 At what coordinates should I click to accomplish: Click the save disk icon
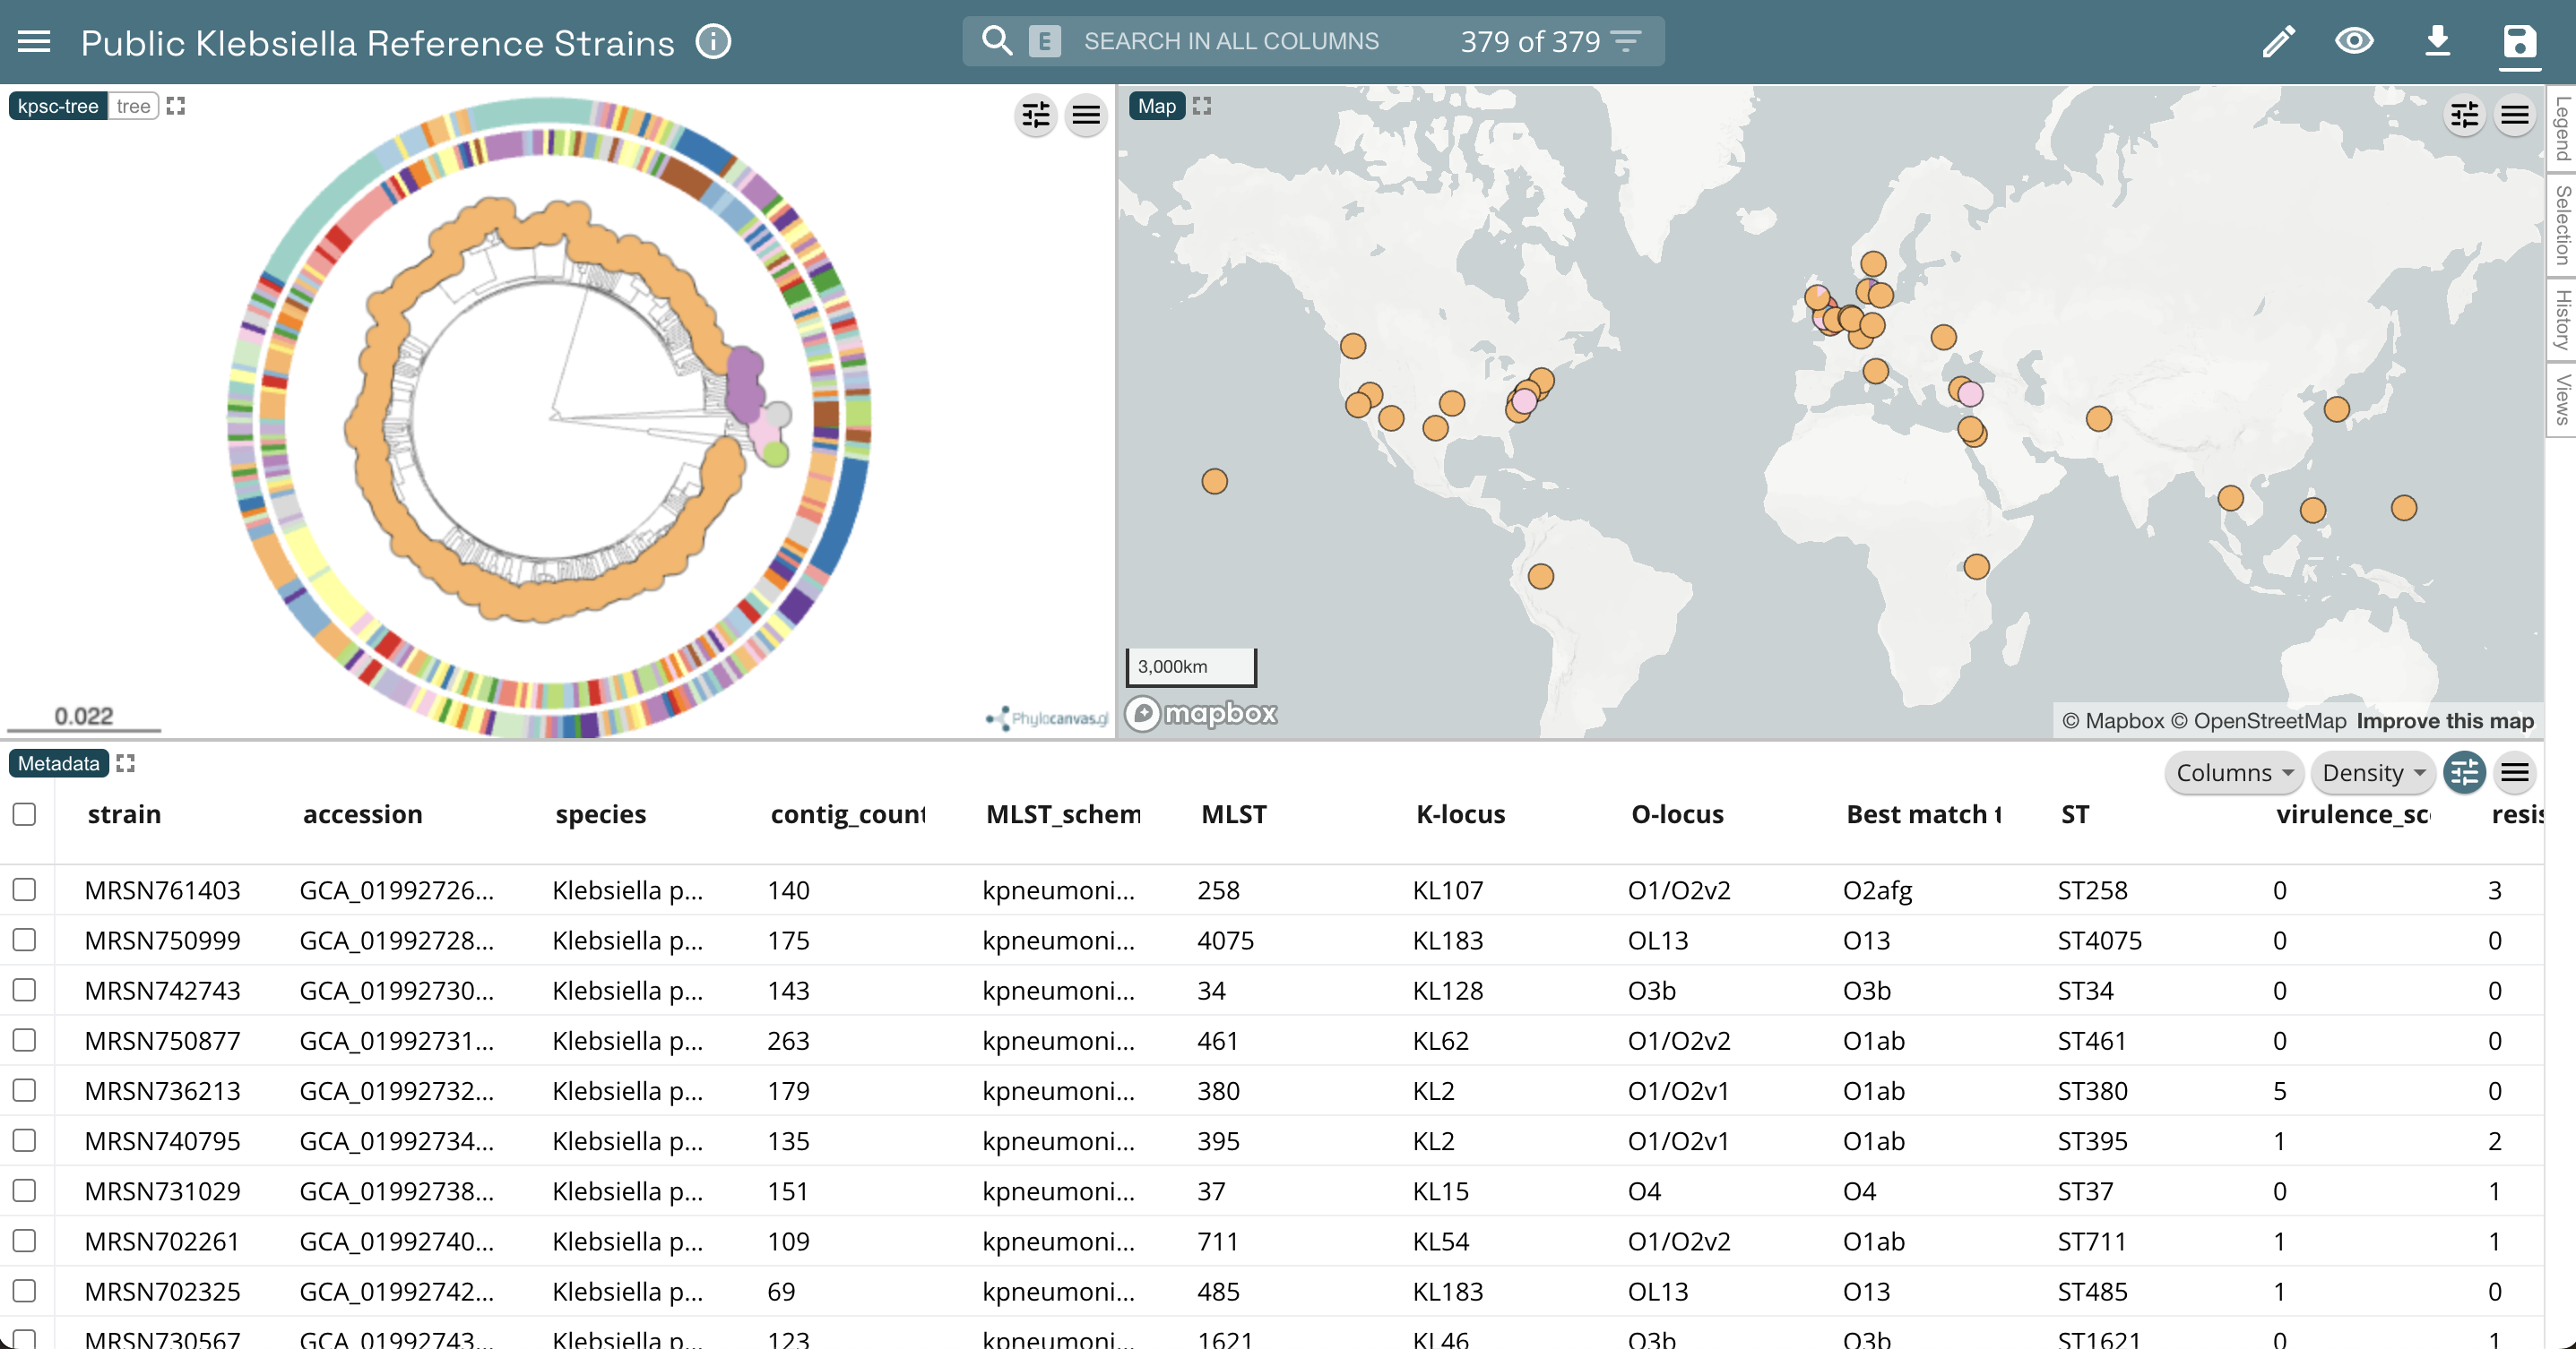point(2519,41)
